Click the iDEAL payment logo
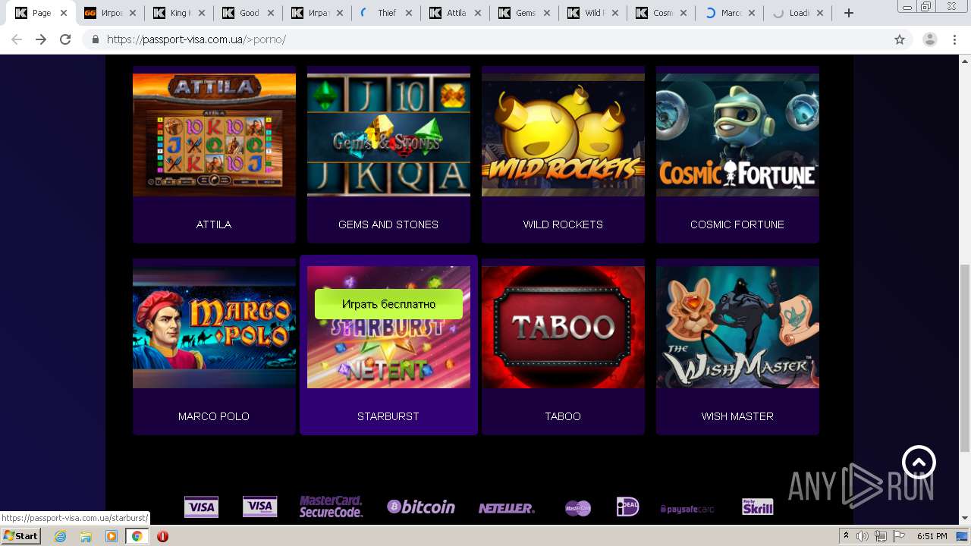 [627, 507]
